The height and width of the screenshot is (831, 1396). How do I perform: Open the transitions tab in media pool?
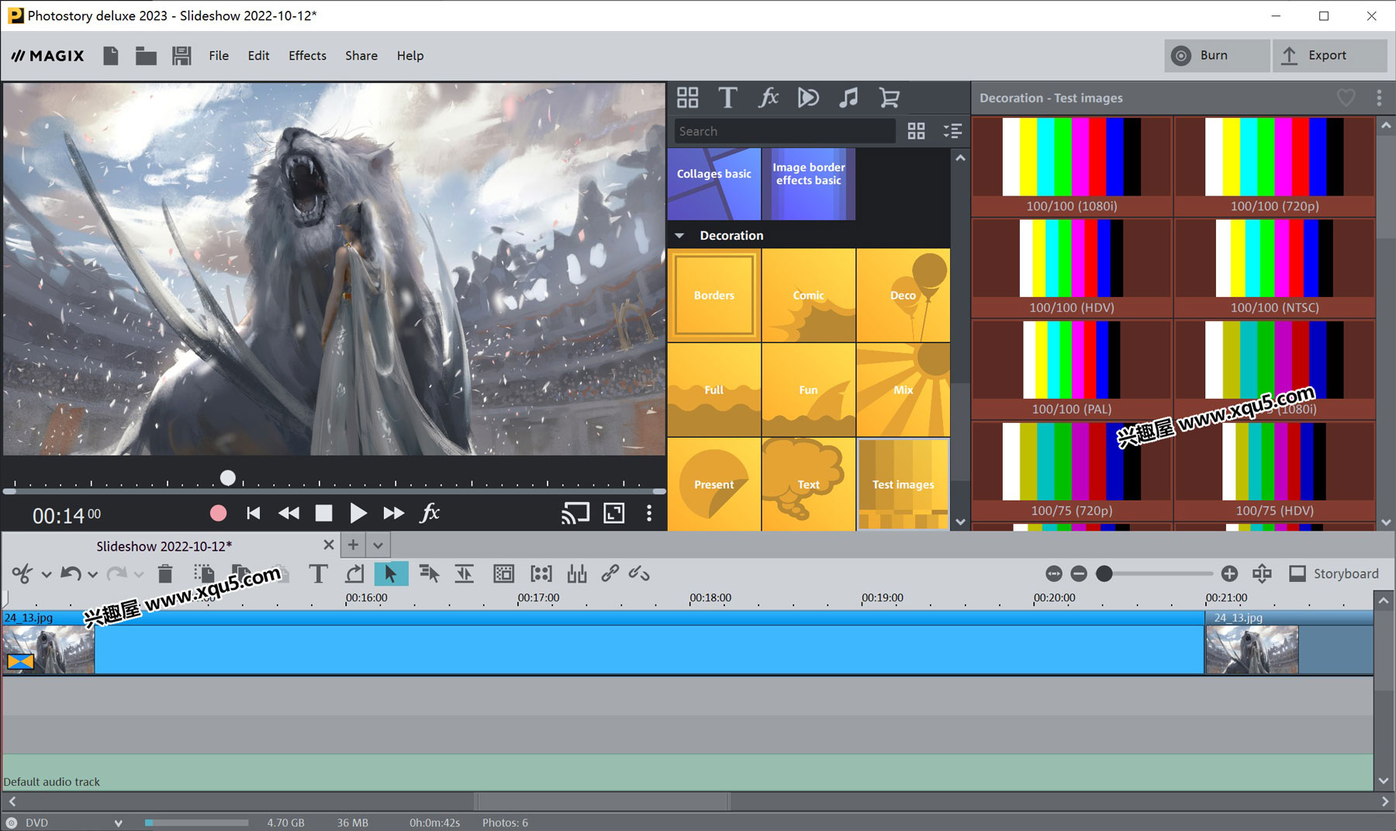(x=808, y=98)
